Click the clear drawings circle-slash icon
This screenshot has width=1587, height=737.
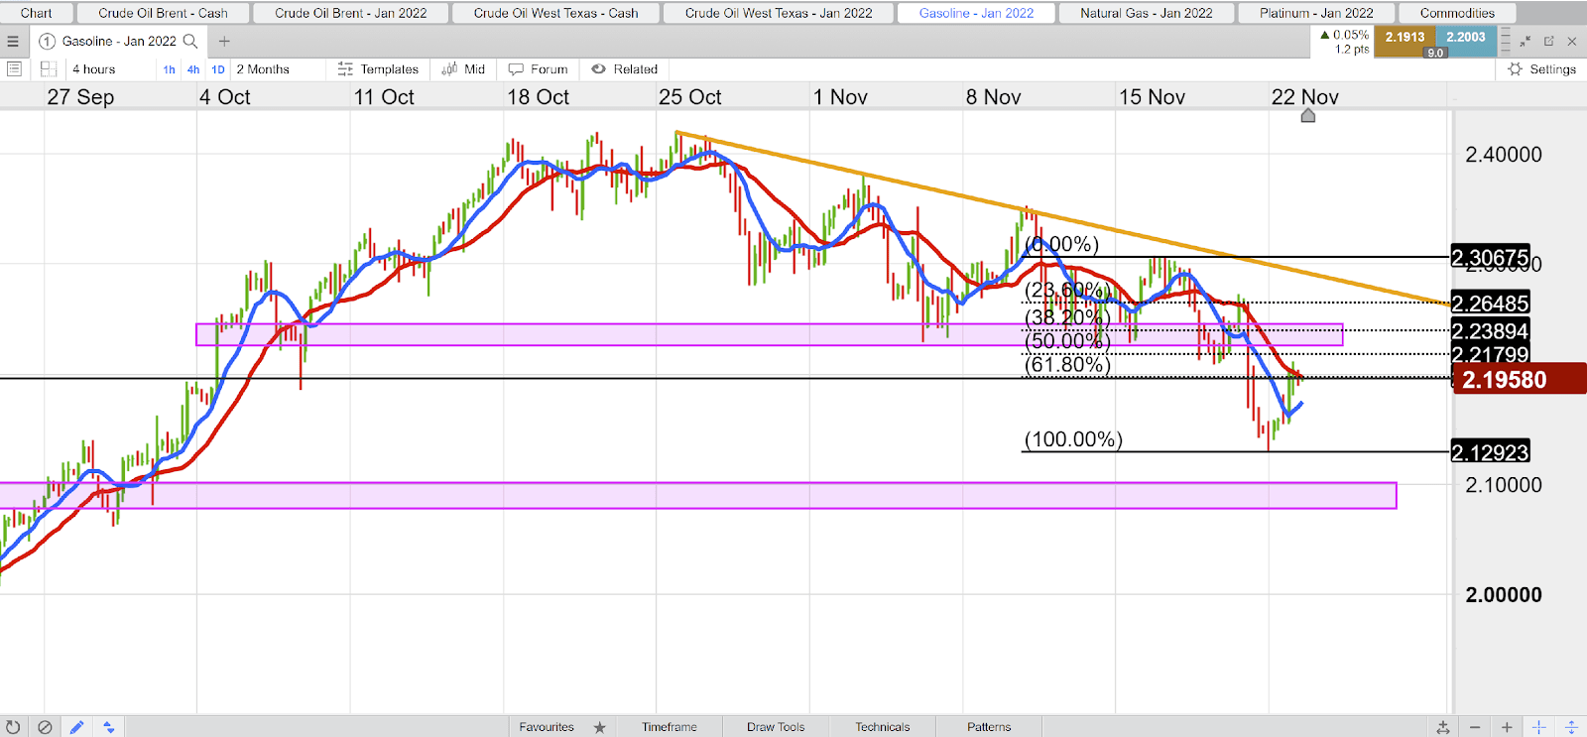point(45,727)
